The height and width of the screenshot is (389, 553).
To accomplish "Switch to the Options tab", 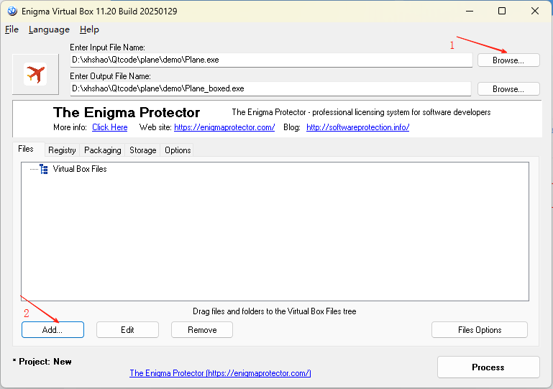I will click(x=178, y=150).
